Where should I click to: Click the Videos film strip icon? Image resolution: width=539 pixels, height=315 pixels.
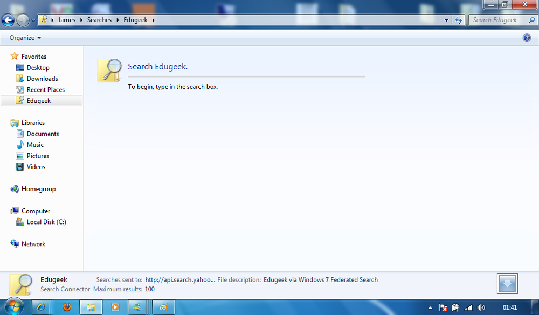click(x=20, y=166)
